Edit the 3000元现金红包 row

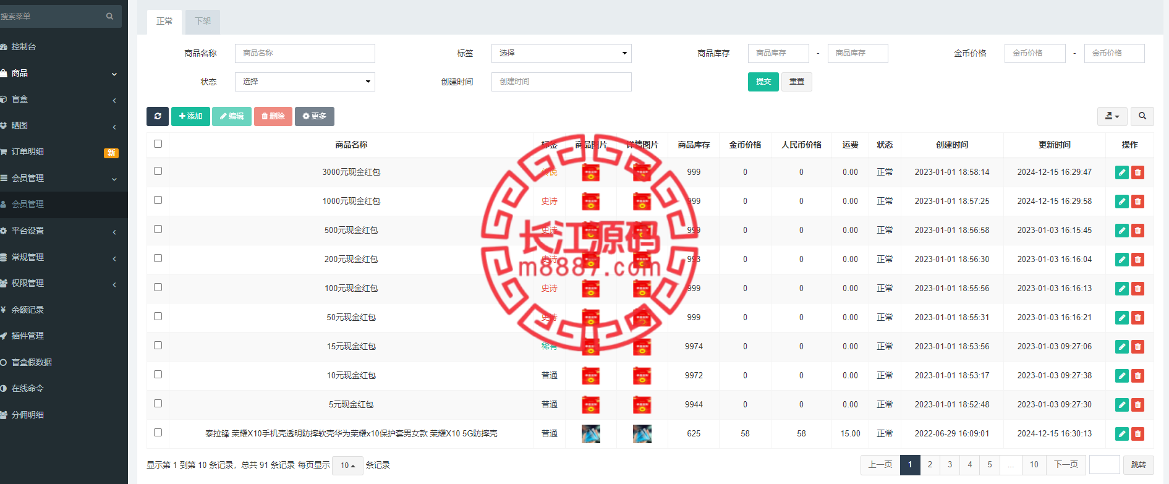[x=1122, y=172]
